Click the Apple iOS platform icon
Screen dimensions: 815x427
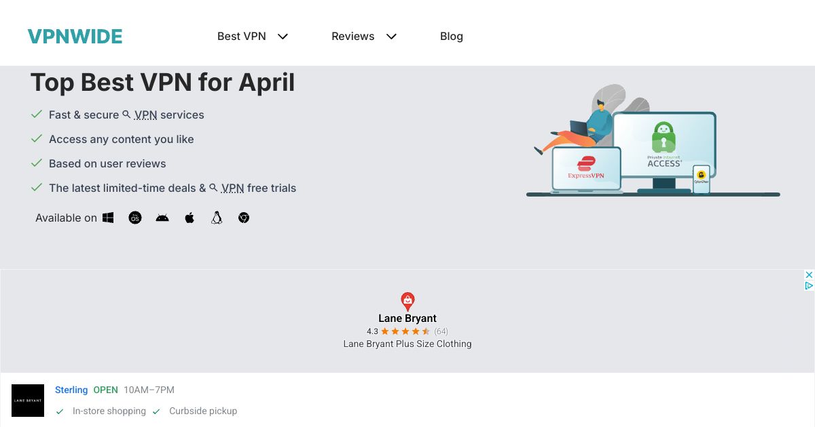click(189, 218)
